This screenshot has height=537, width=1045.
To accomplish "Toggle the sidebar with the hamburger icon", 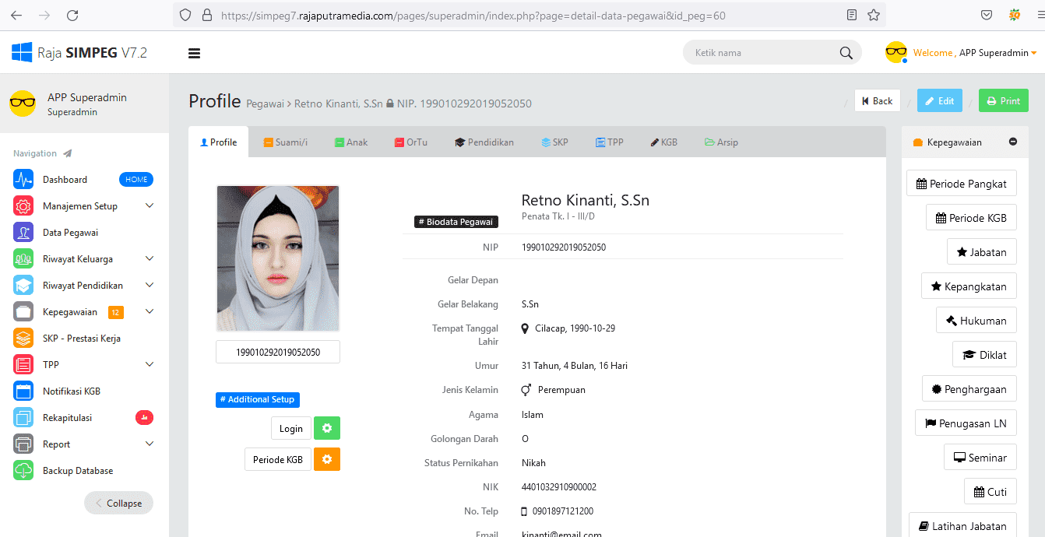I will [x=194, y=52].
